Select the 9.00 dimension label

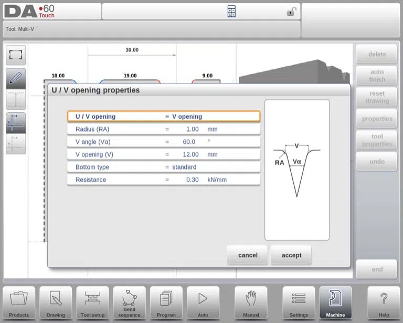click(207, 76)
